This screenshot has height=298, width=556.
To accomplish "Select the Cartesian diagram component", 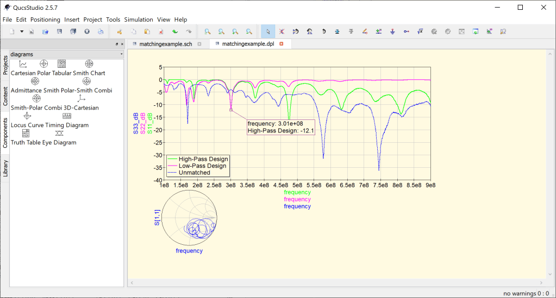I will click(23, 68).
